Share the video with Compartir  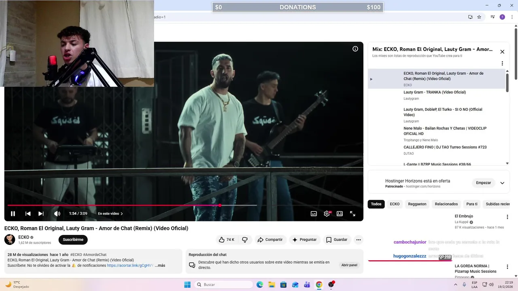(x=270, y=240)
